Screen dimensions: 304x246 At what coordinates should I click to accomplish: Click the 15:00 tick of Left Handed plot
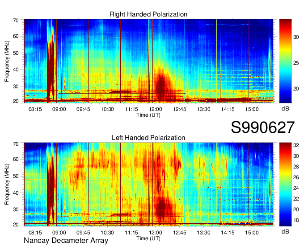click(x=252, y=233)
